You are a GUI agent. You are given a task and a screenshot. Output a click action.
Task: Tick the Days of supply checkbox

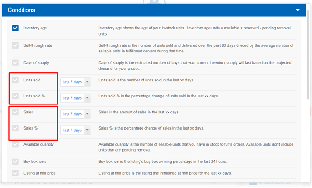15,63
